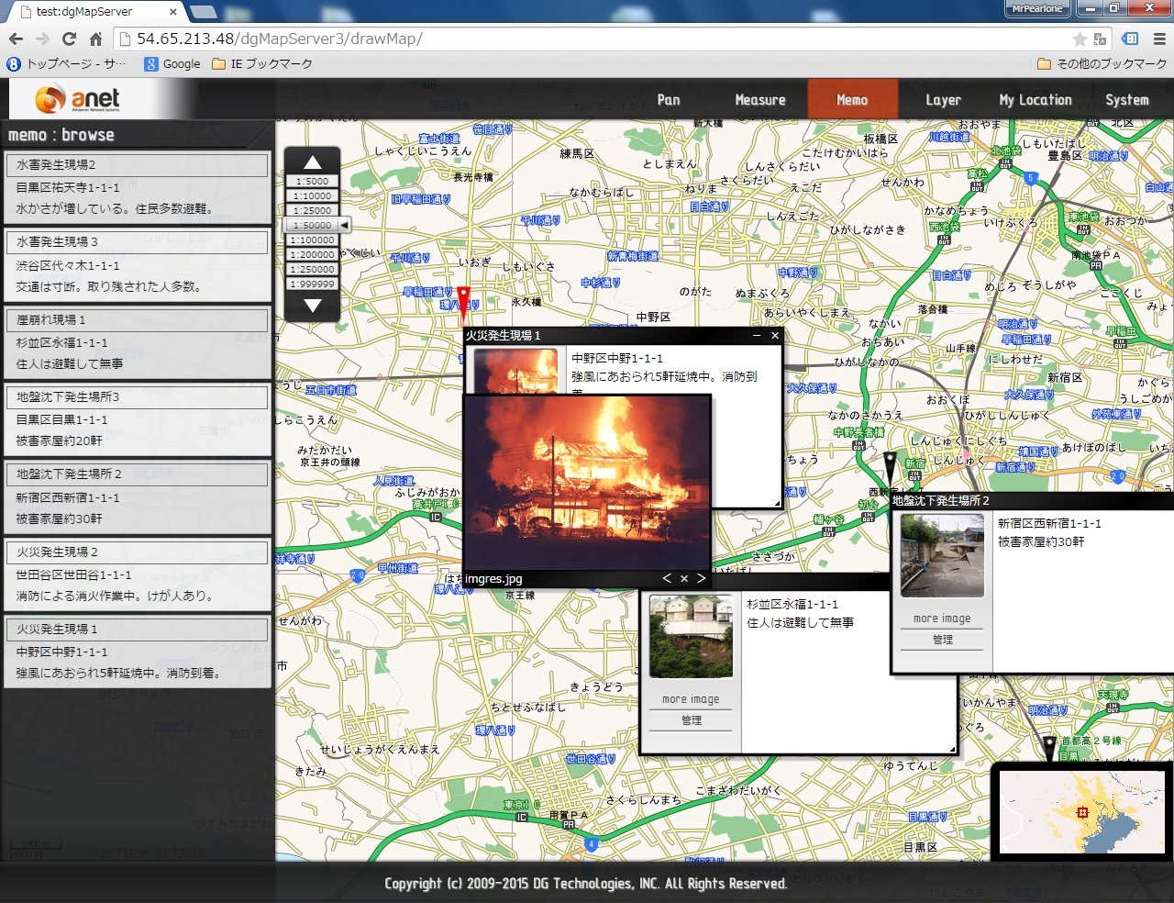Screen dimensions: 1174x903
Task: Click the overview minimap thumbnail
Action: click(1080, 812)
